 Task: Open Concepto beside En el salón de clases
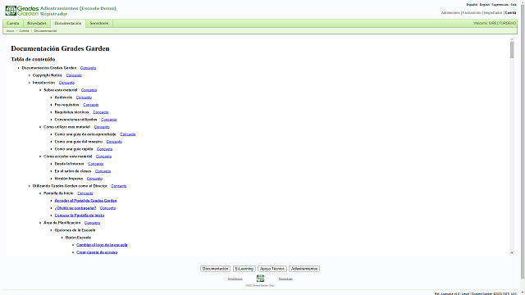[x=103, y=171]
